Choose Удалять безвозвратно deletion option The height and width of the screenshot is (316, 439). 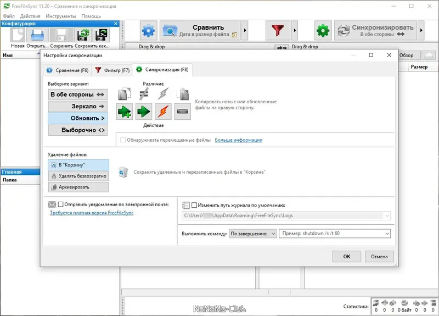[78, 176]
